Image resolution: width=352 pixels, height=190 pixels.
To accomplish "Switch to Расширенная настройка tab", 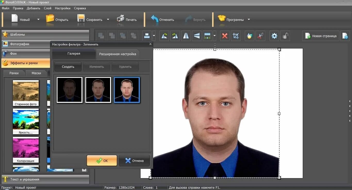I will click(x=118, y=54).
